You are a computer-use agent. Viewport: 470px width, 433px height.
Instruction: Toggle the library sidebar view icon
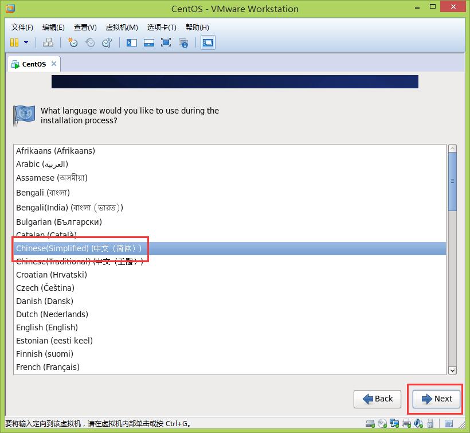point(132,42)
